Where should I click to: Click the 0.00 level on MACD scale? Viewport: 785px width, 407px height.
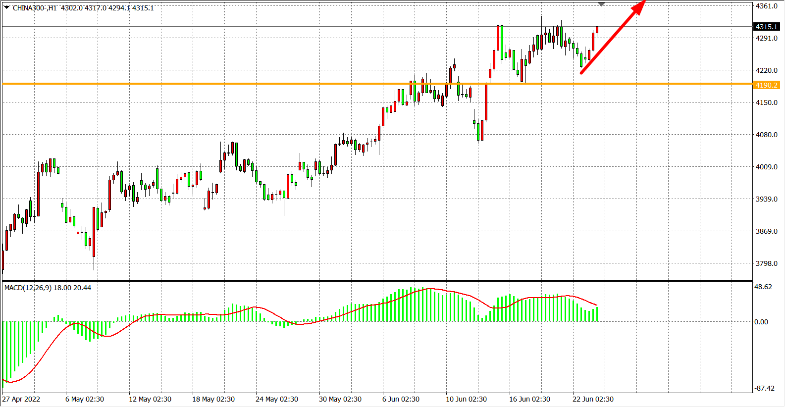pyautogui.click(x=761, y=322)
